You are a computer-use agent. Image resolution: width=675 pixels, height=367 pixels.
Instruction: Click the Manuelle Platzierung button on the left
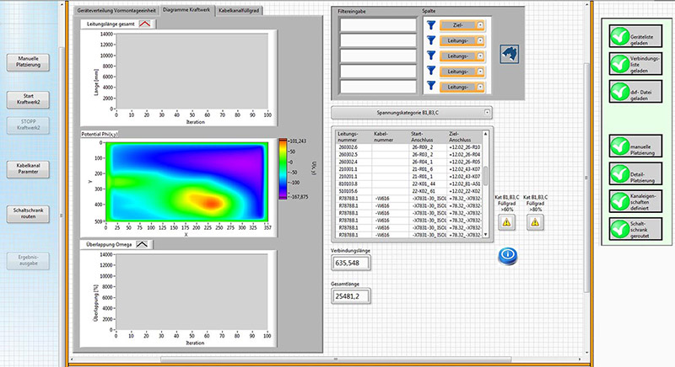point(28,62)
